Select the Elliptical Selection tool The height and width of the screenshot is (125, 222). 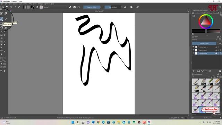(x=5, y=58)
